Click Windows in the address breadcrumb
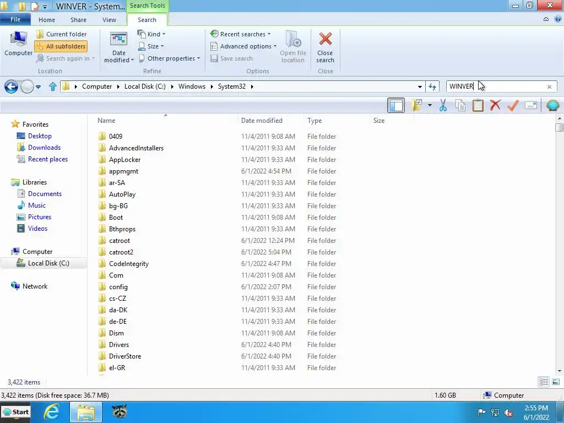Screen dimensions: 564x423 click(x=192, y=86)
